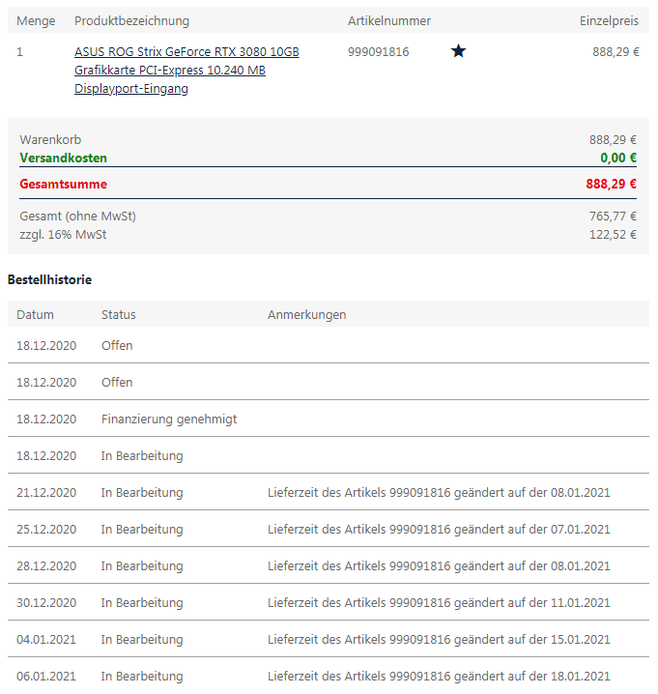
Task: Click the green Versandkosten label
Action: 63,158
